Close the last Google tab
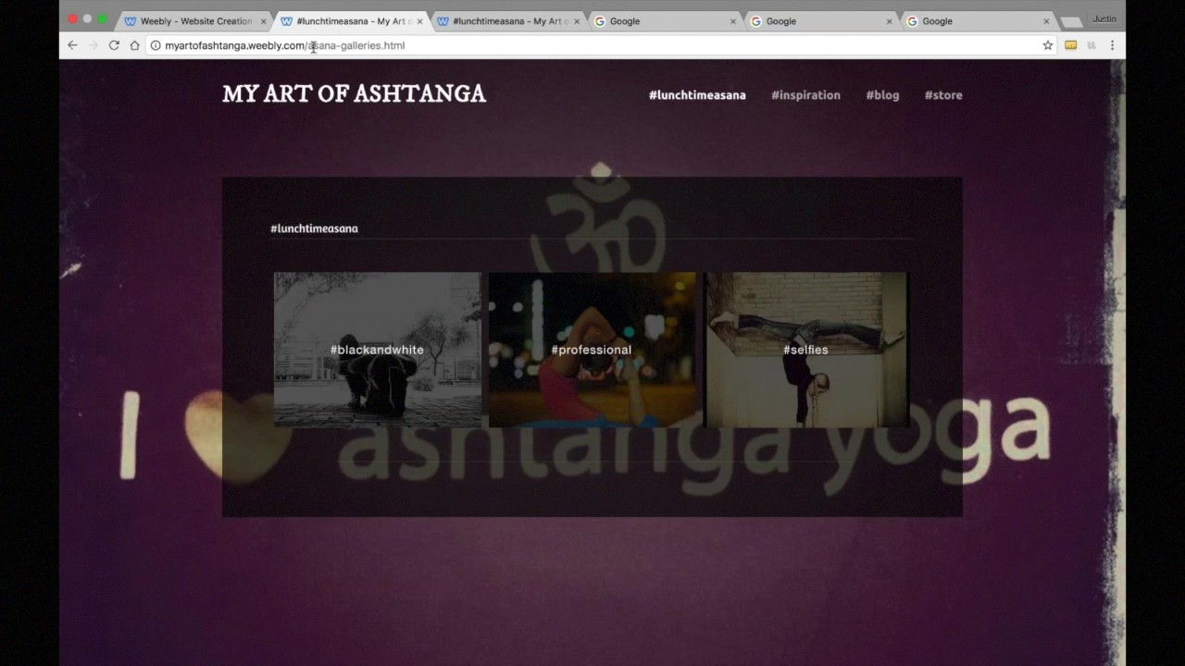1185x666 pixels. pyautogui.click(x=1046, y=21)
